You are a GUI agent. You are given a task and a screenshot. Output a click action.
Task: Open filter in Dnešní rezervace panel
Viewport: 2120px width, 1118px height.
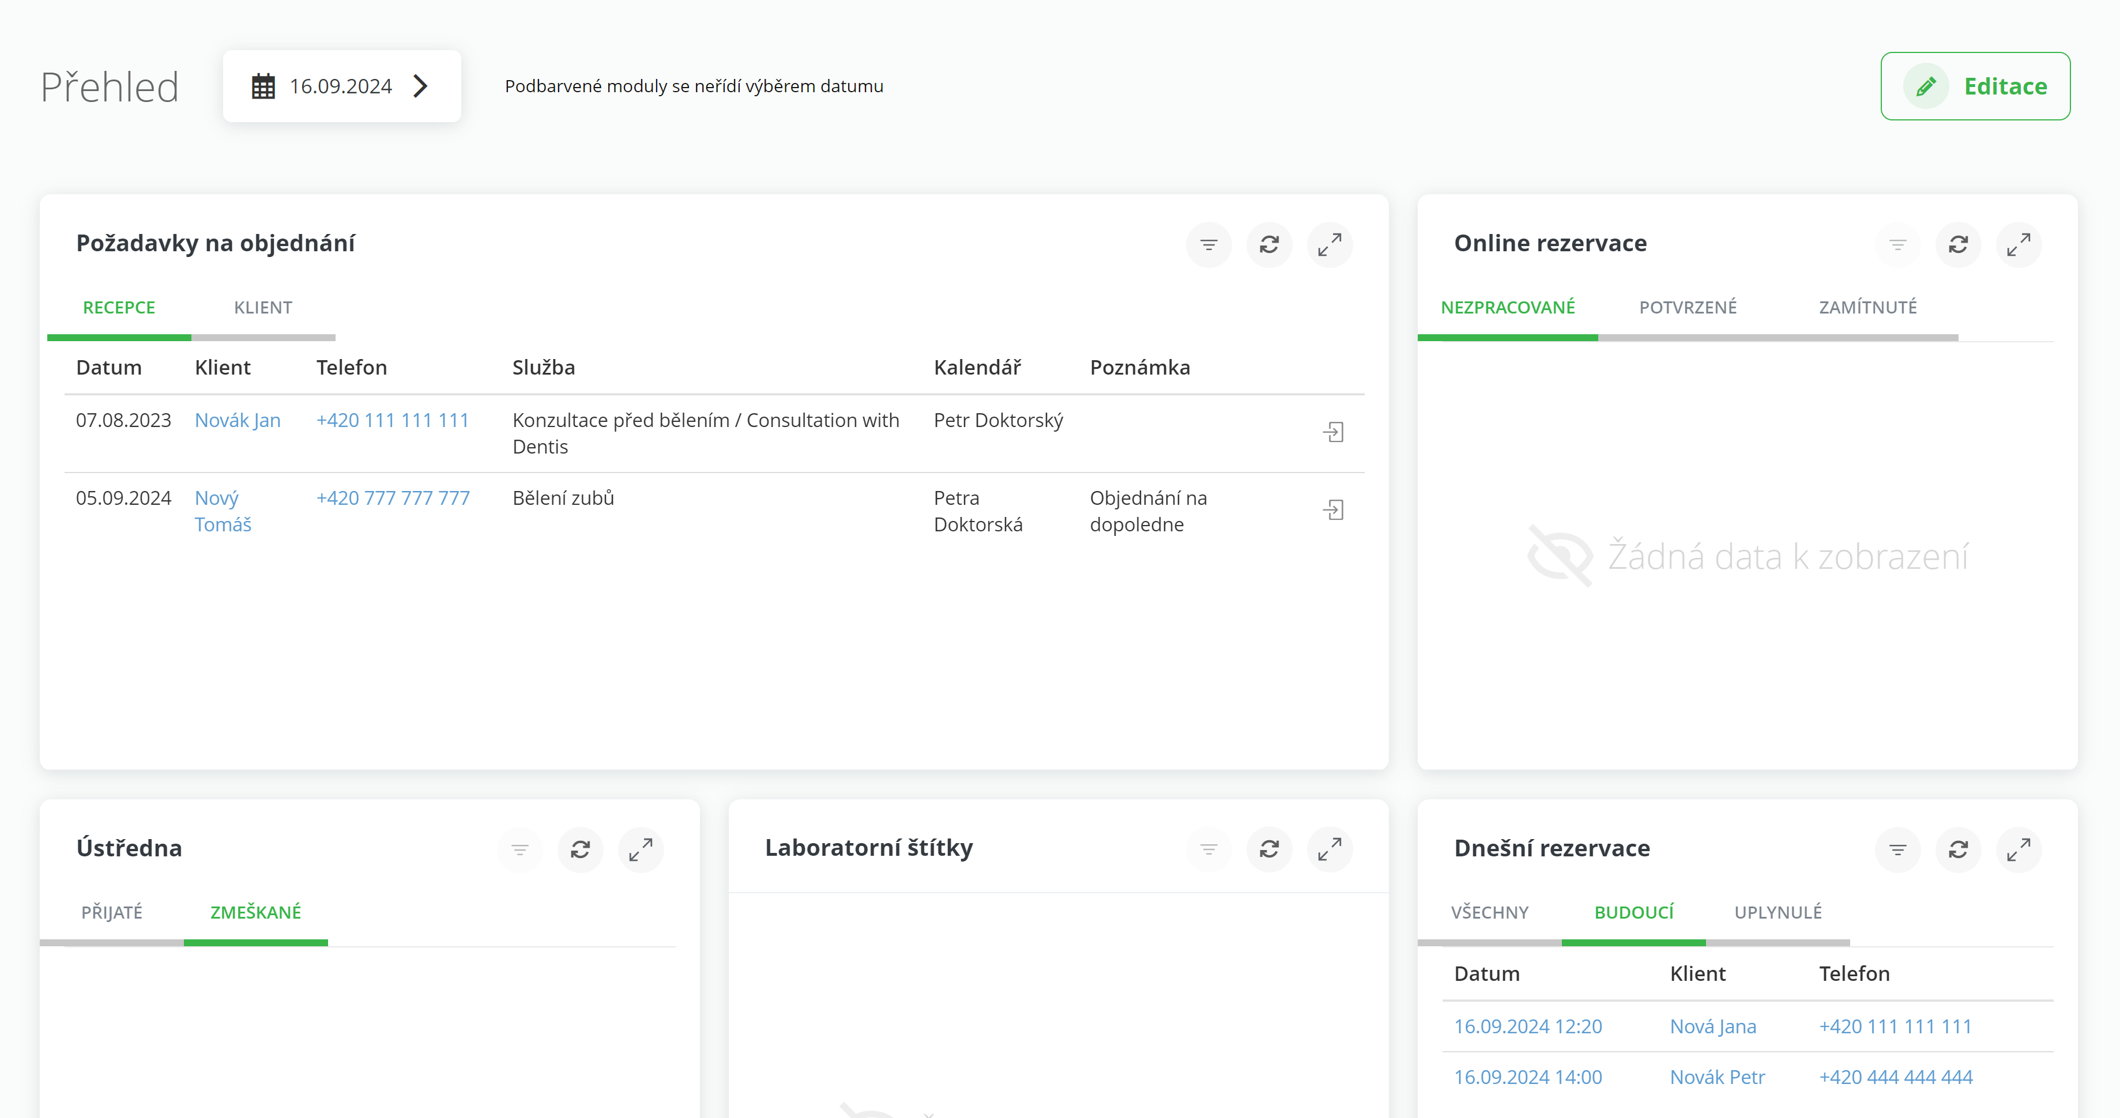pos(1897,849)
